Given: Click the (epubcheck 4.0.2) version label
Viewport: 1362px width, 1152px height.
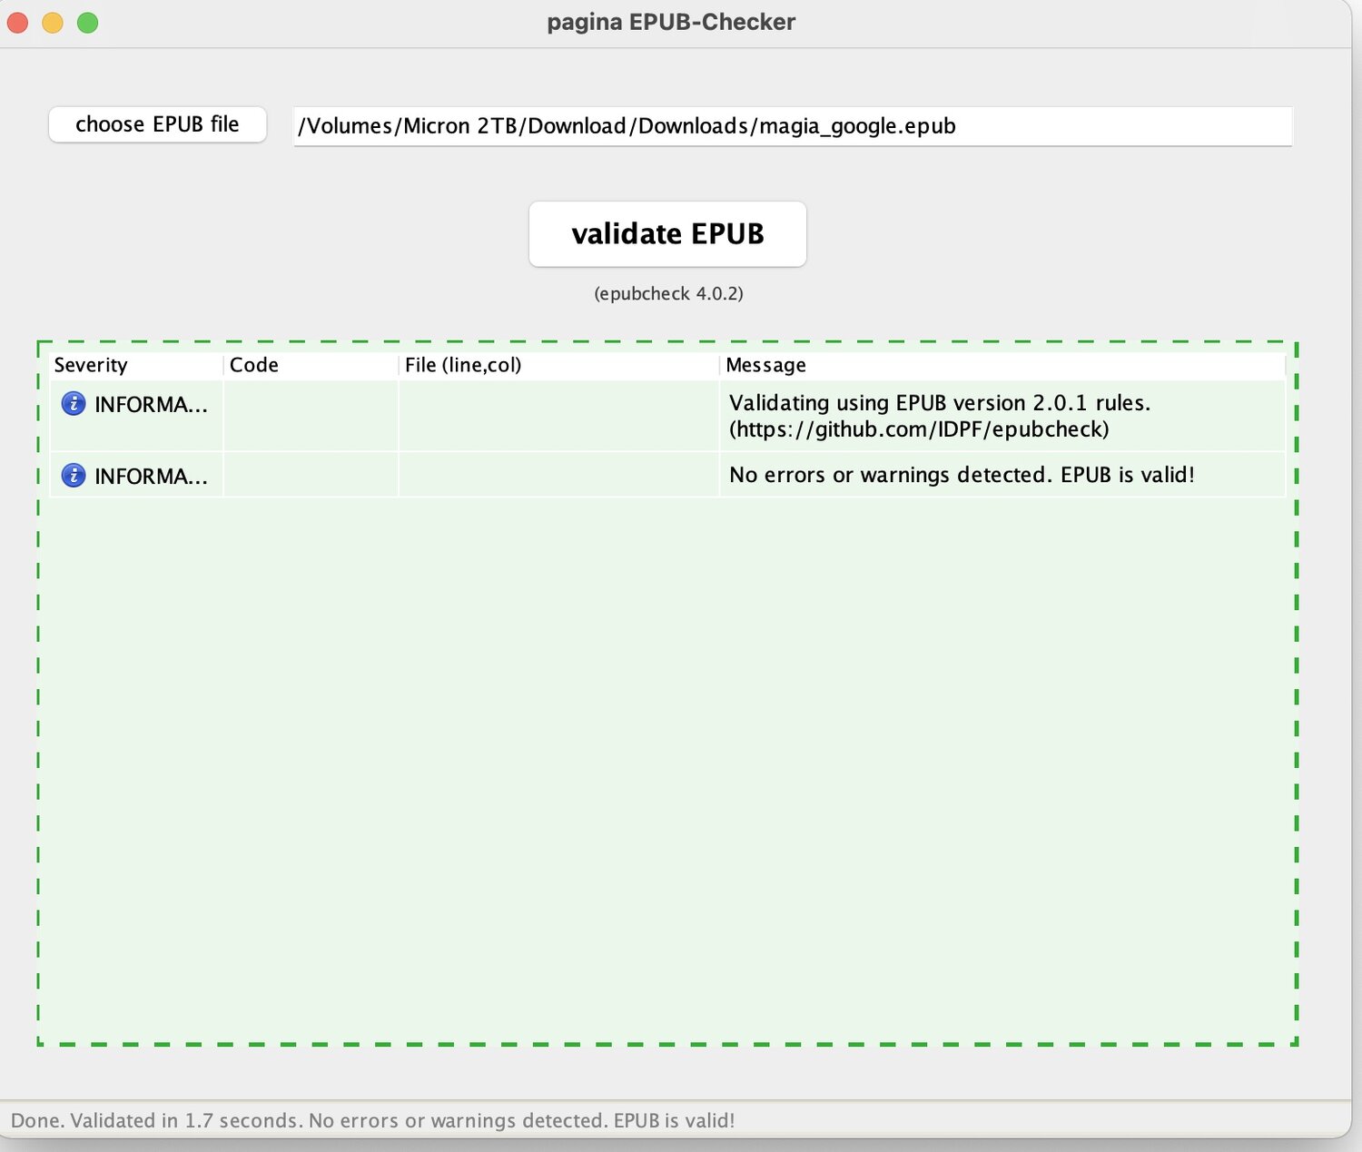Looking at the screenshot, I should [668, 293].
